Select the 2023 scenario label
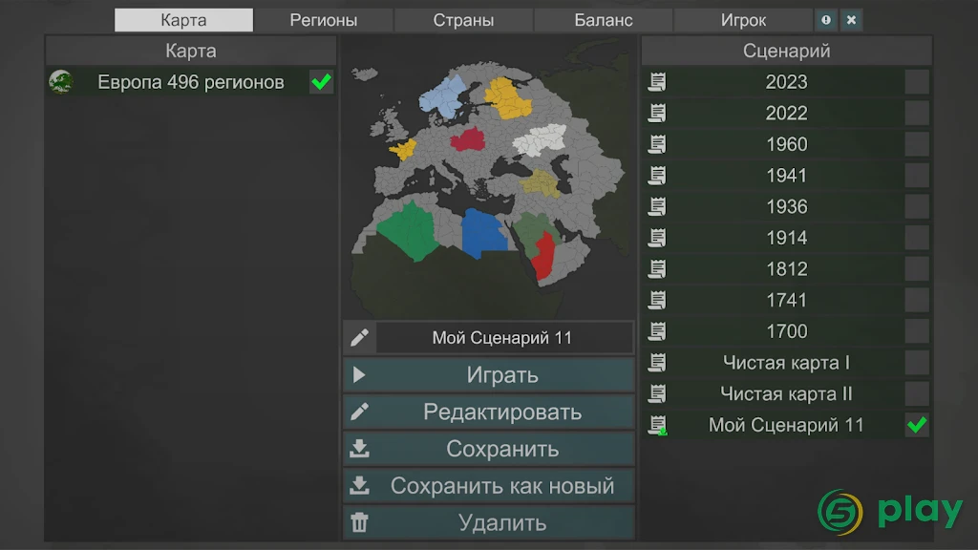The height and width of the screenshot is (550, 978). click(x=787, y=82)
